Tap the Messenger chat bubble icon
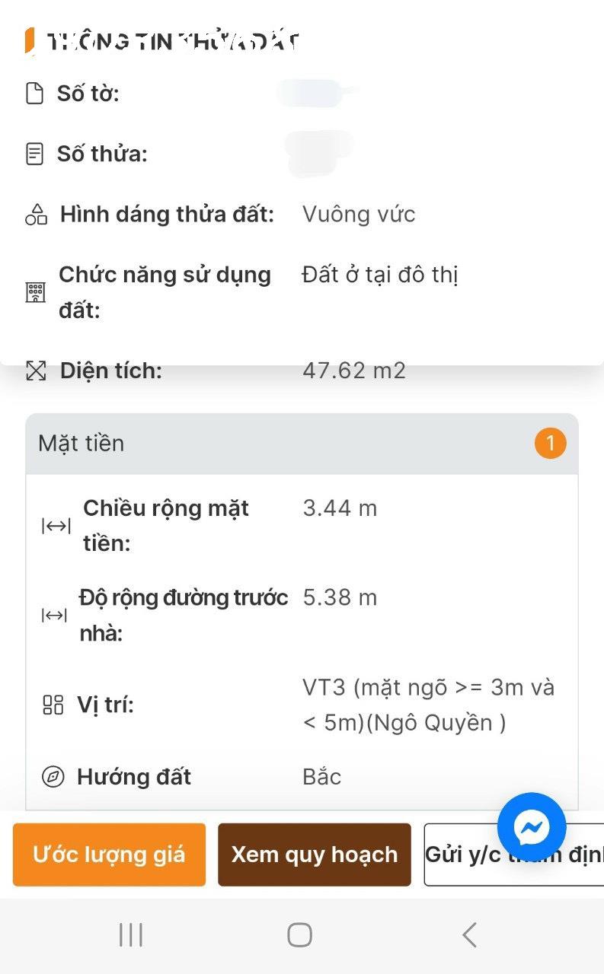This screenshot has width=604, height=974. 532,827
